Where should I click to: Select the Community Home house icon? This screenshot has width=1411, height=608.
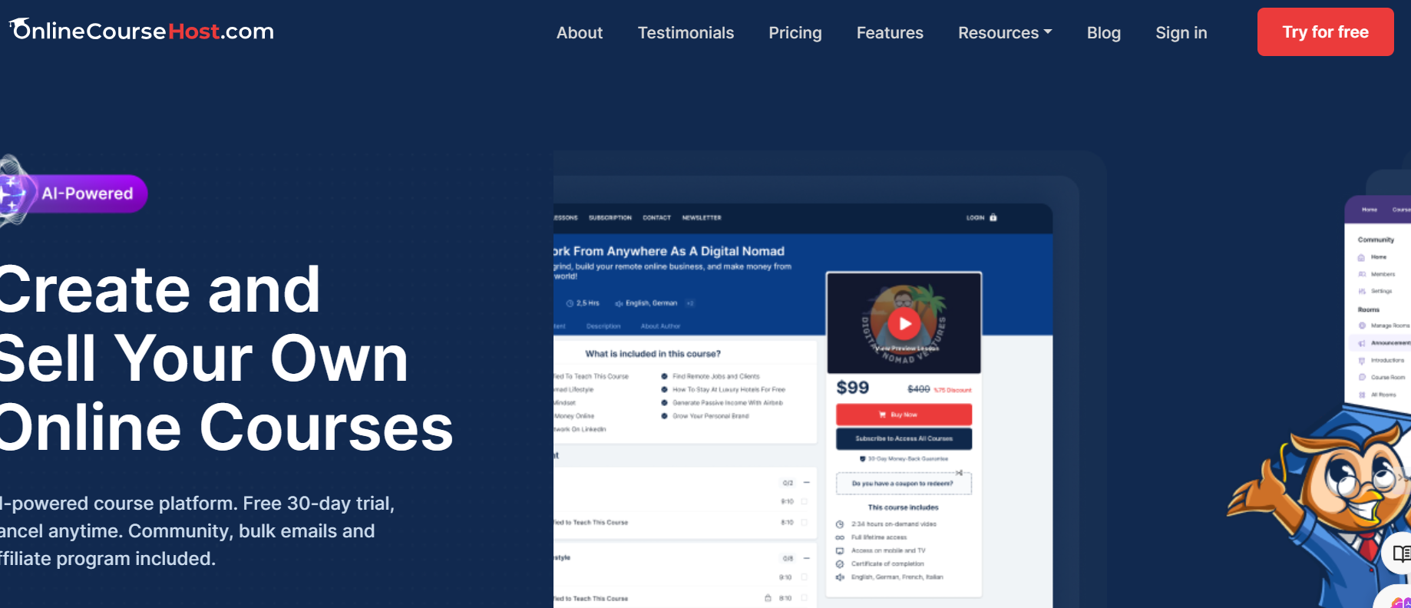tap(1362, 257)
